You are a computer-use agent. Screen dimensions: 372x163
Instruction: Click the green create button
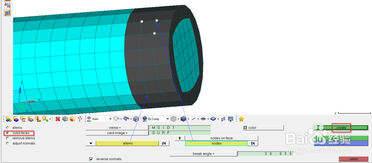coord(341,128)
